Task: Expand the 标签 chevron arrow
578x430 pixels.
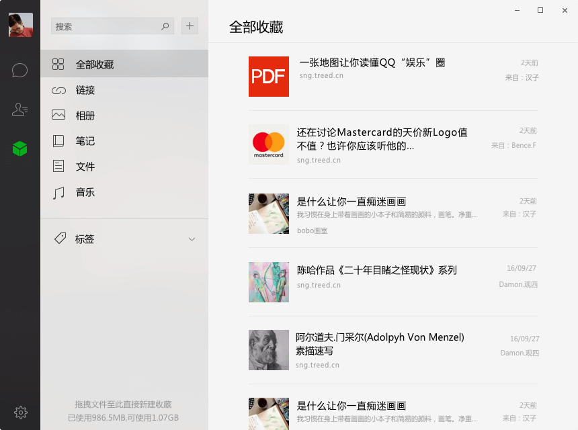Action: [192, 239]
